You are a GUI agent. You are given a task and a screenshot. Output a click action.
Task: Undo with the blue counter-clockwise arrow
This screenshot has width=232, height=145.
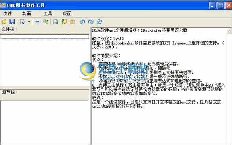tap(82, 22)
